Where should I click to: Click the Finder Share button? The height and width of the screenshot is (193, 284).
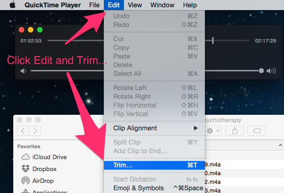tap(235, 131)
